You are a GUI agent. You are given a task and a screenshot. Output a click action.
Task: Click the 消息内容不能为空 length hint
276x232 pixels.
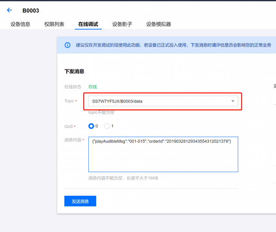(123, 178)
